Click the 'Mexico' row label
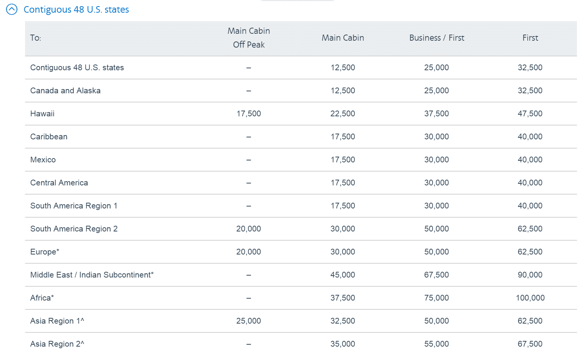 [43, 160]
